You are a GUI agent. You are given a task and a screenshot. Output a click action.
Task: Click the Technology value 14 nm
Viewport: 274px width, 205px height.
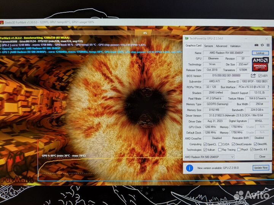[x=212, y=64]
